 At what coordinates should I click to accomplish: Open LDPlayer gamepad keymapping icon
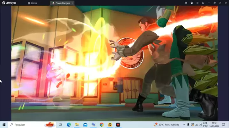(x=186, y=3)
